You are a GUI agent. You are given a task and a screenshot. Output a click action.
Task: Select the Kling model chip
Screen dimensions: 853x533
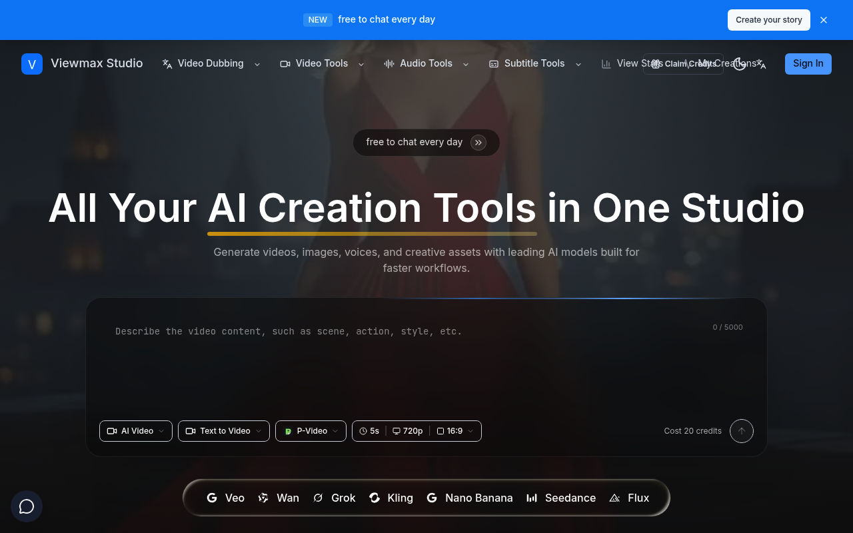391,498
